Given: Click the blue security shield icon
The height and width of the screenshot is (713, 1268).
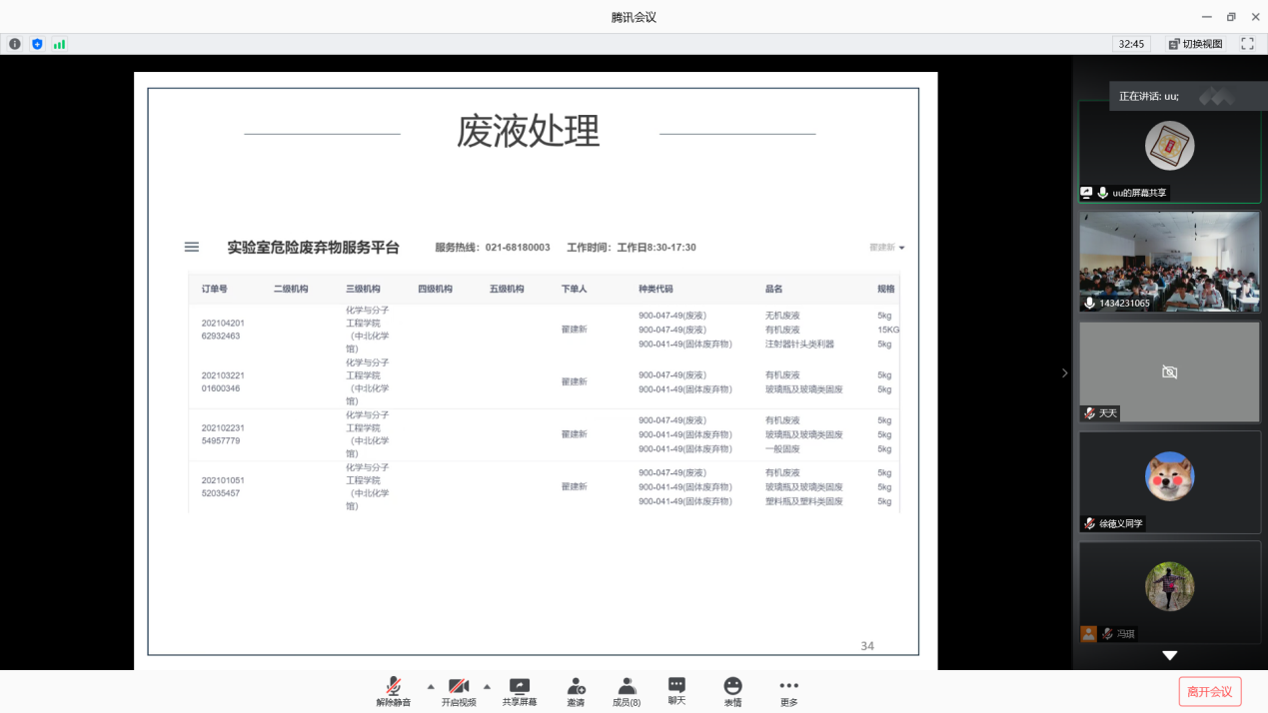Looking at the screenshot, I should coord(37,44).
